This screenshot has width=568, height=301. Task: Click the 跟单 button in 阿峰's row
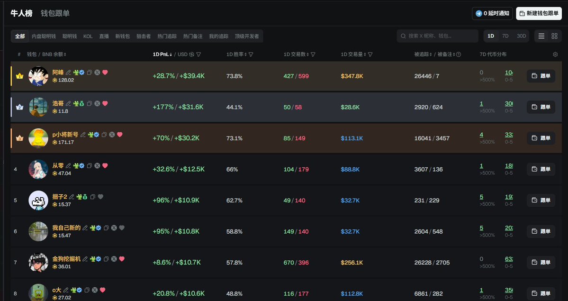(541, 76)
